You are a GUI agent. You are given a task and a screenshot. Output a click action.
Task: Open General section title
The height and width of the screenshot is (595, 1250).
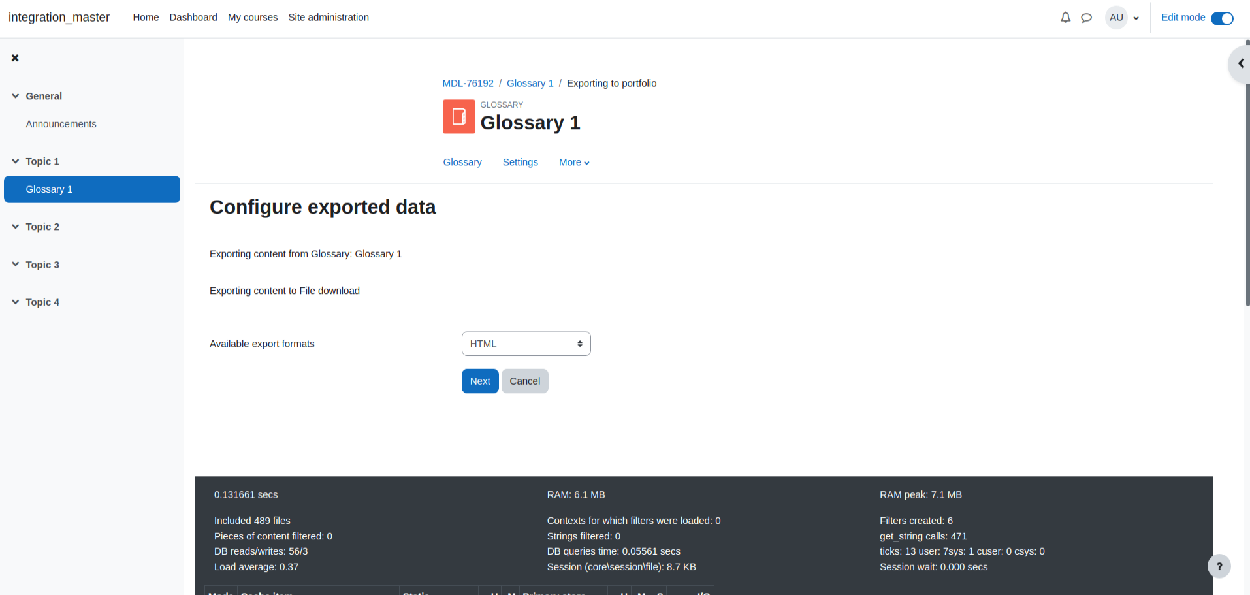click(44, 96)
